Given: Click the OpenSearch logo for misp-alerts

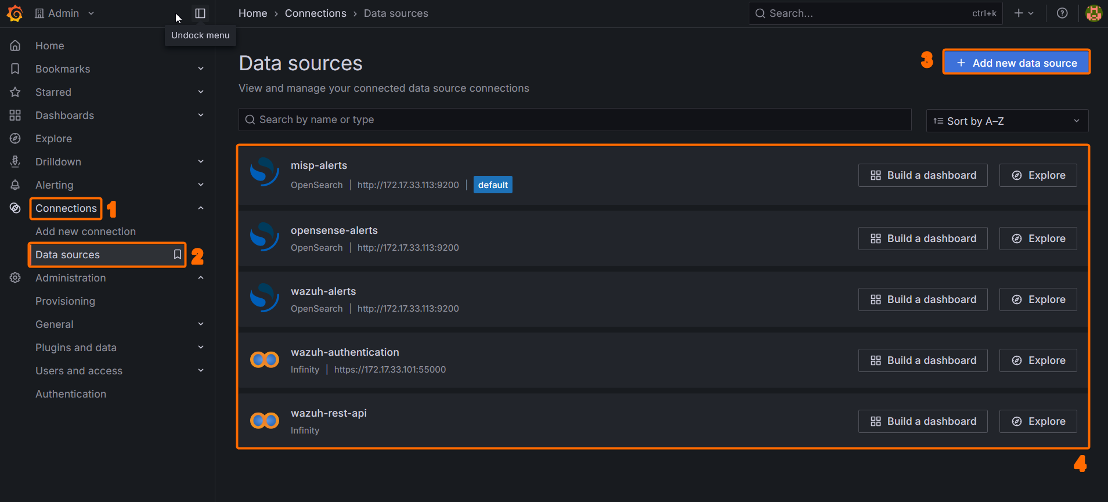Looking at the screenshot, I should pyautogui.click(x=265, y=172).
